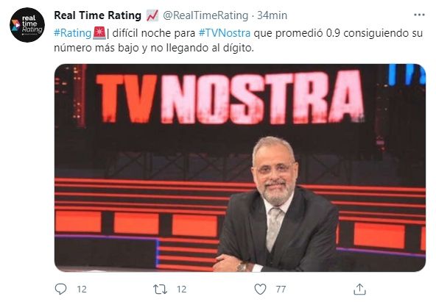This screenshot has height=302, width=436.
Task: Retweet this post using the arrows icon
Action: (x=160, y=290)
